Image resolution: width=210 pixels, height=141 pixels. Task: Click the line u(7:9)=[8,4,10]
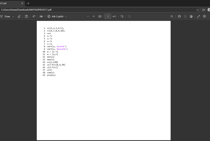56,65
